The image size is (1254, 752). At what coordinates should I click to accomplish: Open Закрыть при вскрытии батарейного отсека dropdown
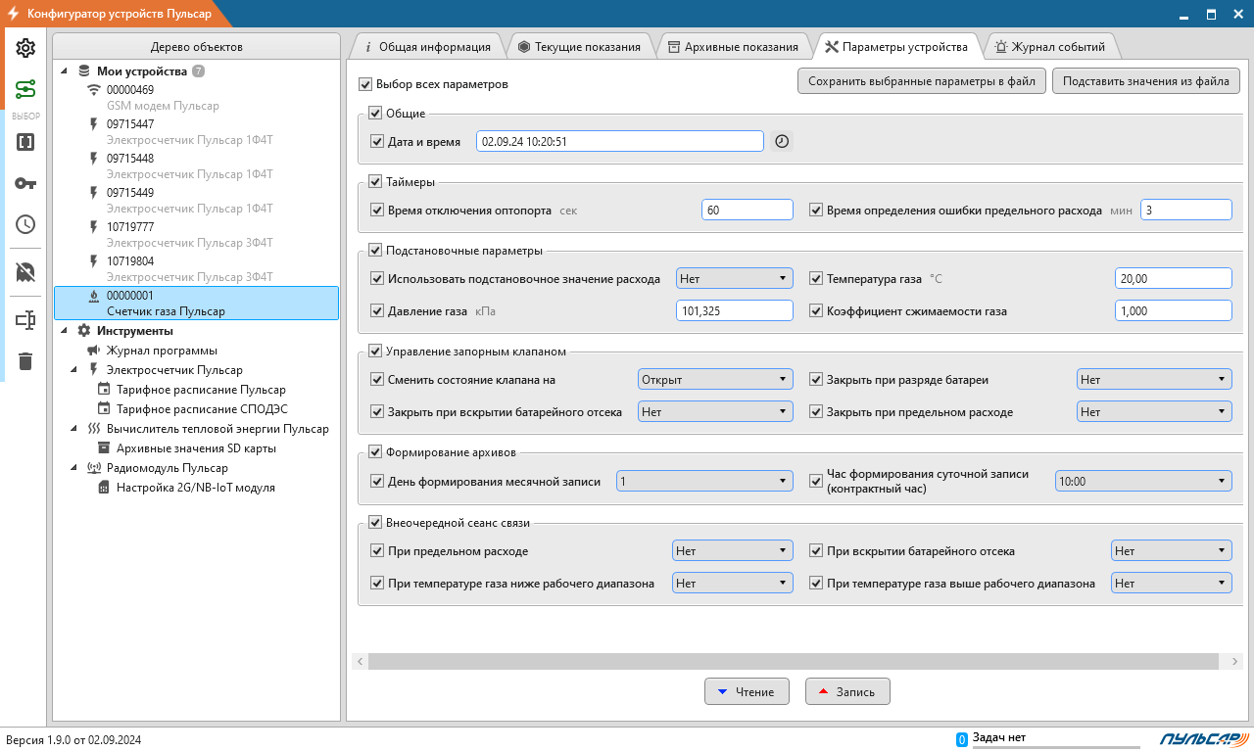[715, 412]
